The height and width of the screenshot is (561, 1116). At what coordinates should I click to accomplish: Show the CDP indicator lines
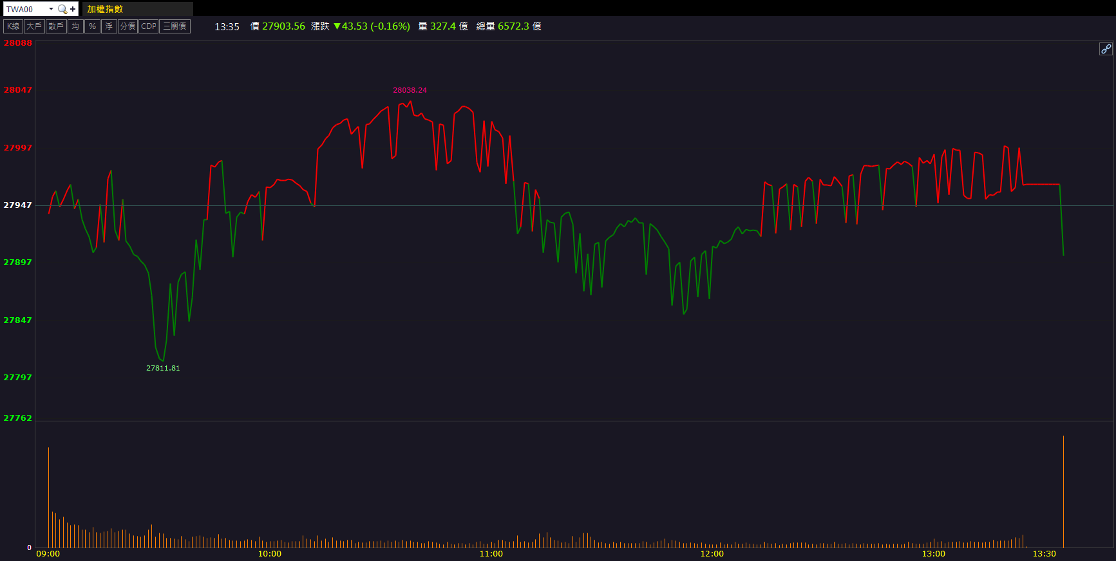pos(148,26)
